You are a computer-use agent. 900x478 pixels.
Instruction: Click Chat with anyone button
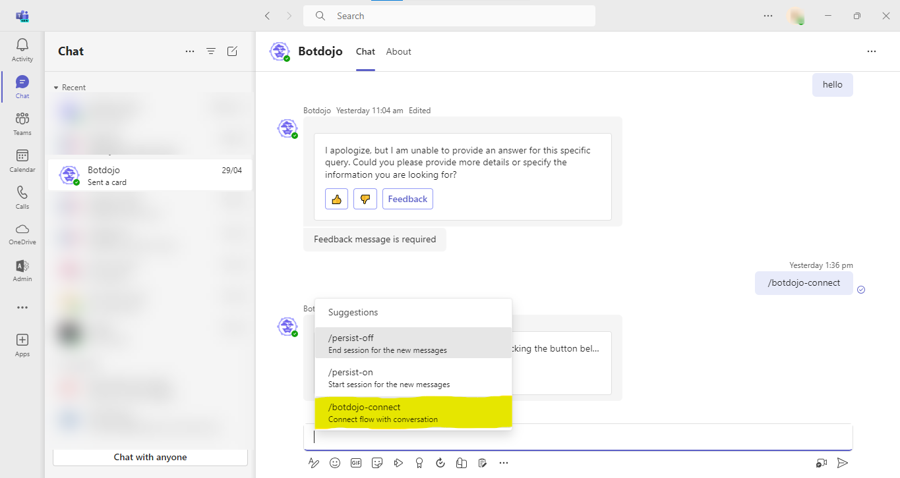(150, 457)
